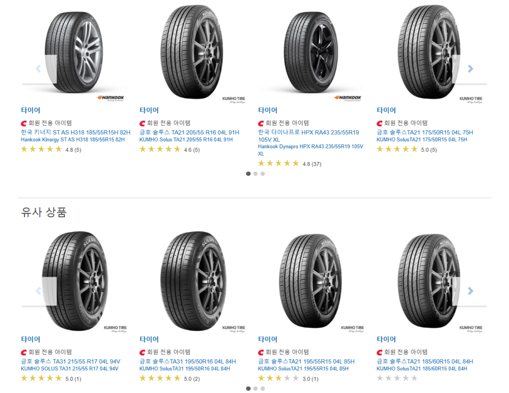Select third pagination dot of top carousel

click(x=262, y=173)
